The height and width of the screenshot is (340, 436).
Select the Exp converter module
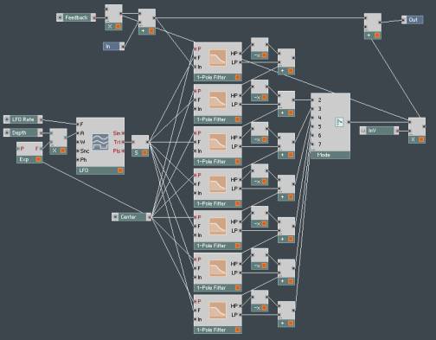29,153
